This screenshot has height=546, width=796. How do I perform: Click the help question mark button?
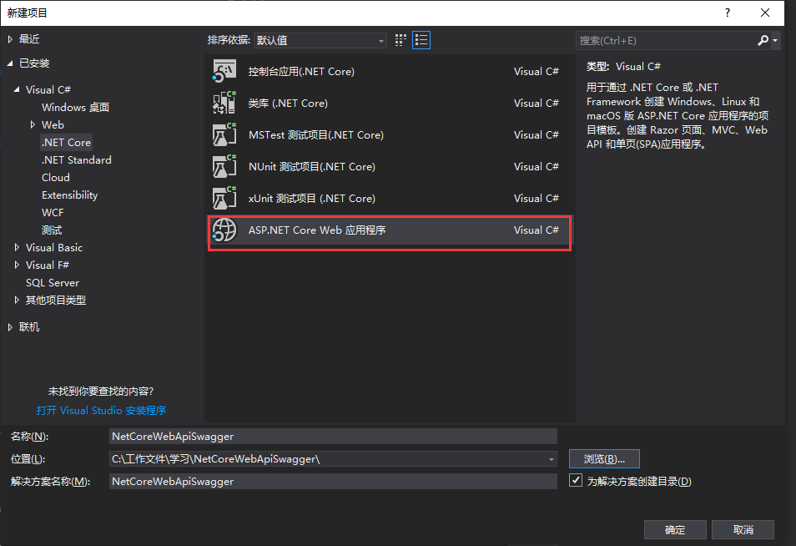point(728,13)
